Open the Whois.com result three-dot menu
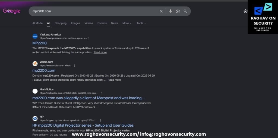This screenshot has height=138, width=278. tap(75, 65)
